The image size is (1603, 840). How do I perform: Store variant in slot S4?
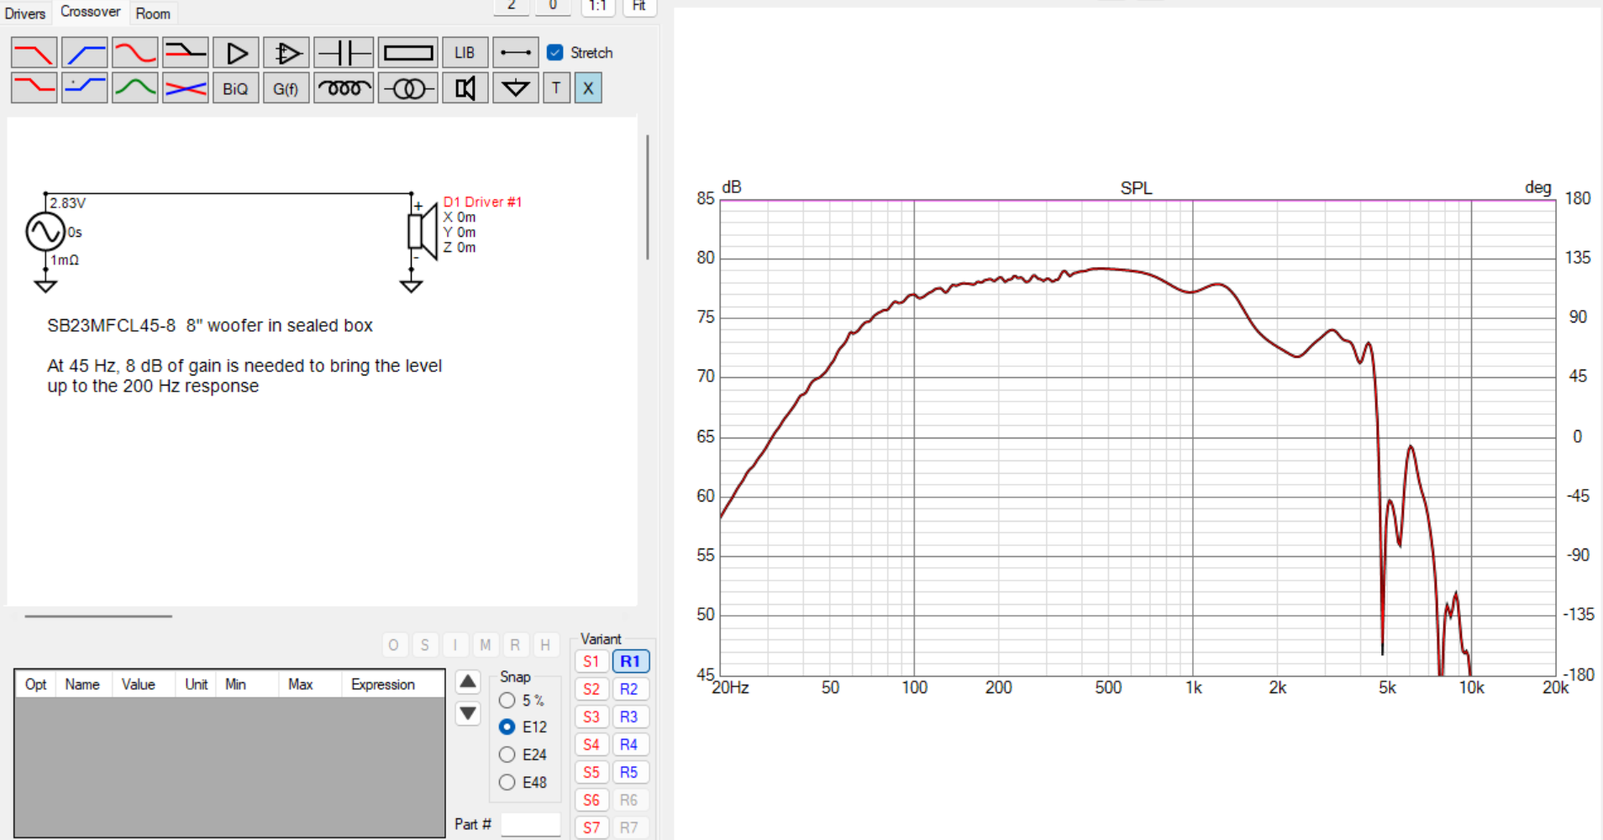point(591,744)
